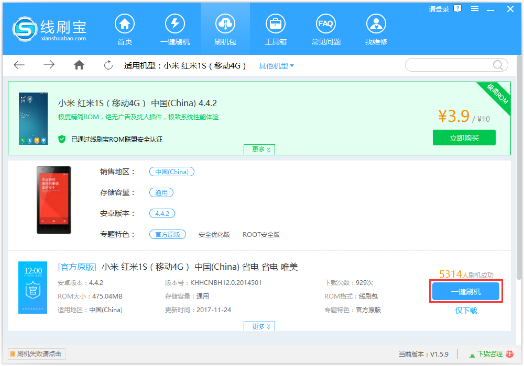Screen dimensions: 524x366
Task: Click the ¥3.9 price text
Action: (454, 116)
